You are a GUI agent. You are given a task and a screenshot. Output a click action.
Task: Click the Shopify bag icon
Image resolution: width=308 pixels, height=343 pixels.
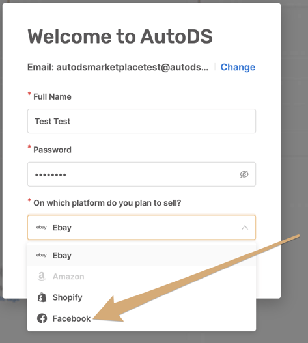[42, 297]
